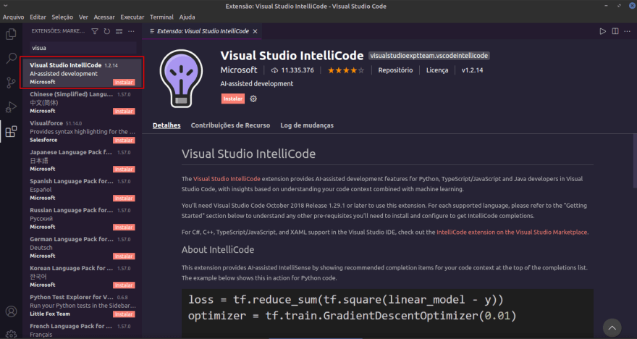The width and height of the screenshot is (637, 339).
Task: Open the Source Control view
Action: tap(11, 83)
